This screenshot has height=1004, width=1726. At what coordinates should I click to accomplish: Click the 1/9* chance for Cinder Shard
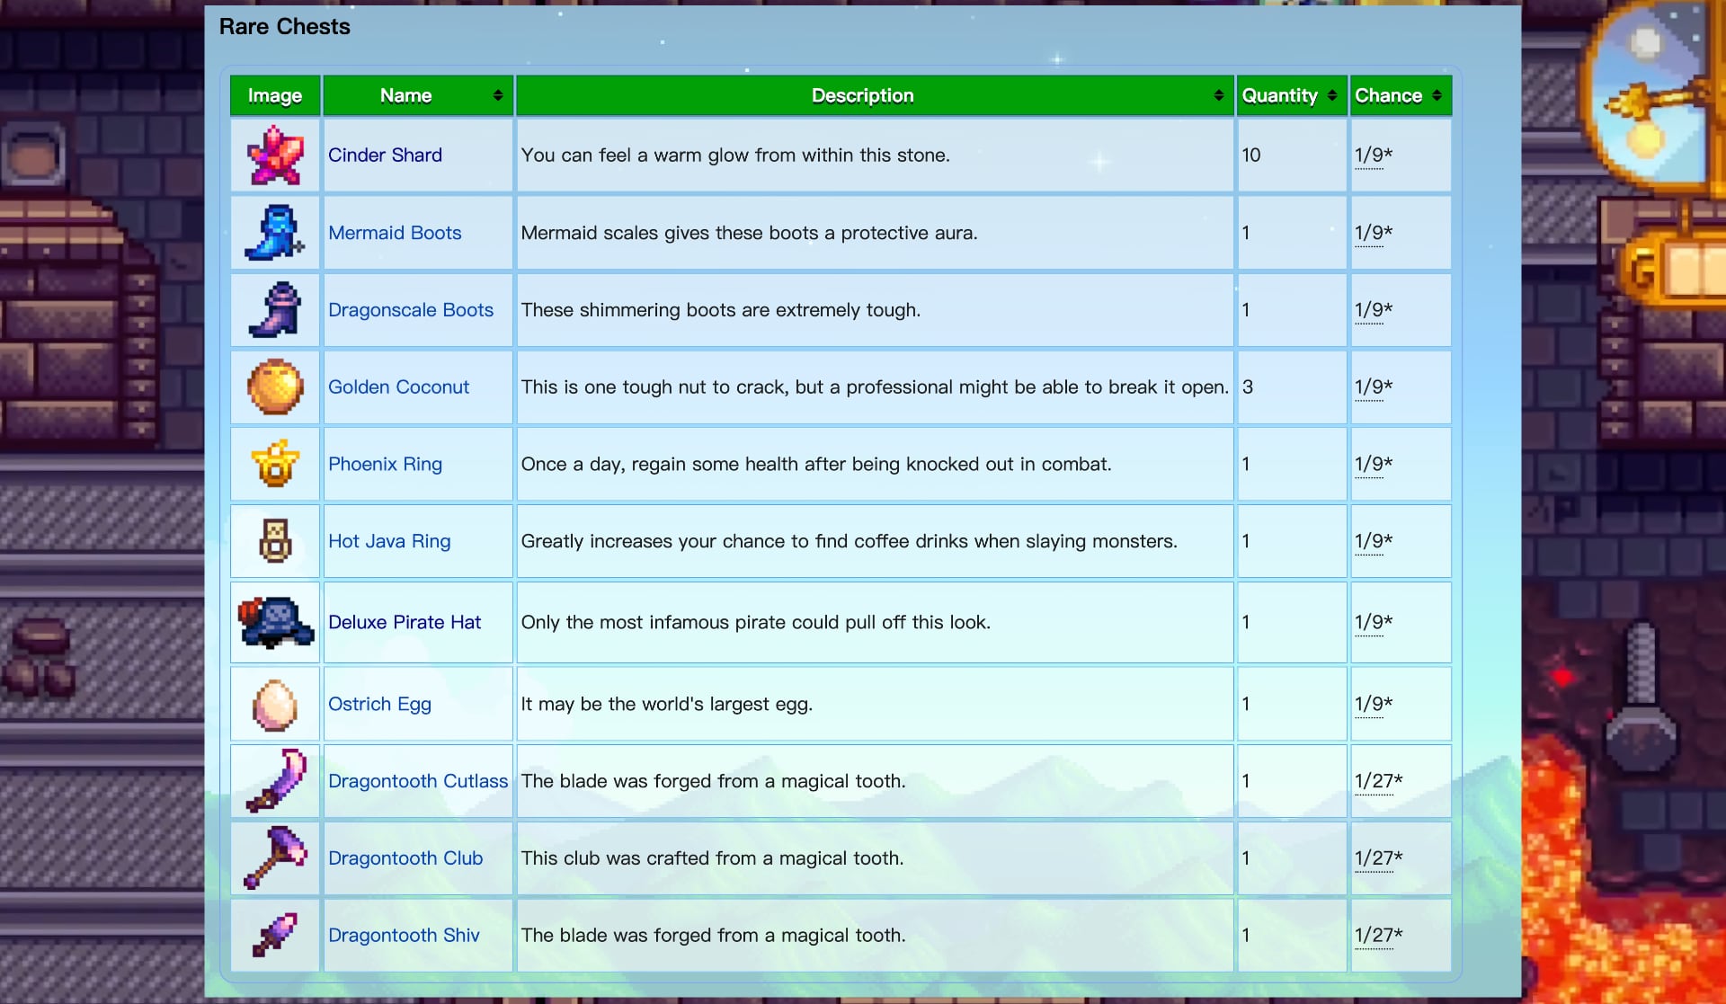point(1374,155)
